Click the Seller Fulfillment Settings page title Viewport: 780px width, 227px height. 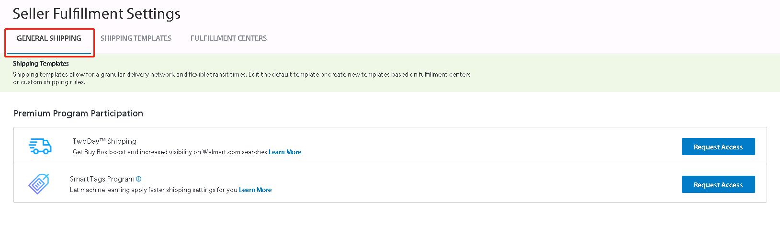97,14
